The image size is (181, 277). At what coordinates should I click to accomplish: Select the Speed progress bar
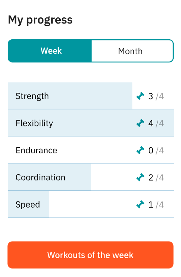tap(28, 204)
